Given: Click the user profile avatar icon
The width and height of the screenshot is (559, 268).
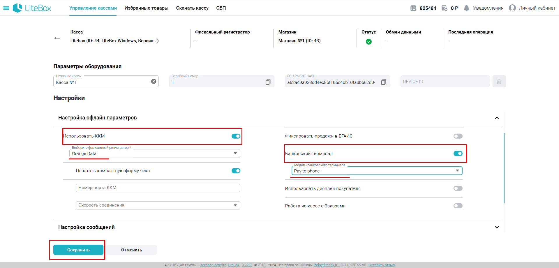Looking at the screenshot, I should (x=512, y=8).
